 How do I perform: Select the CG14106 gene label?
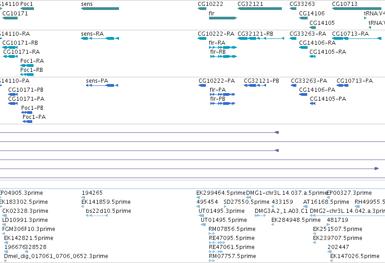[x=312, y=13]
